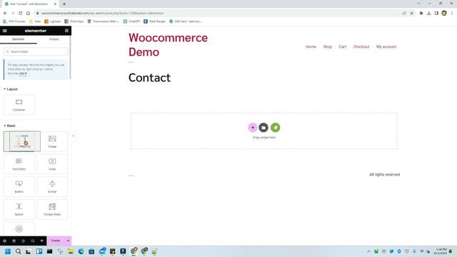Open the taskbar clock and date
The width and height of the screenshot is (457, 257).
click(440, 251)
